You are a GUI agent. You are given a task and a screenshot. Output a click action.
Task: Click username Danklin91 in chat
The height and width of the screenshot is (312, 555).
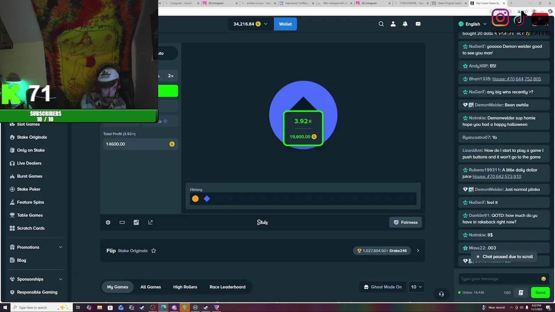point(479,215)
